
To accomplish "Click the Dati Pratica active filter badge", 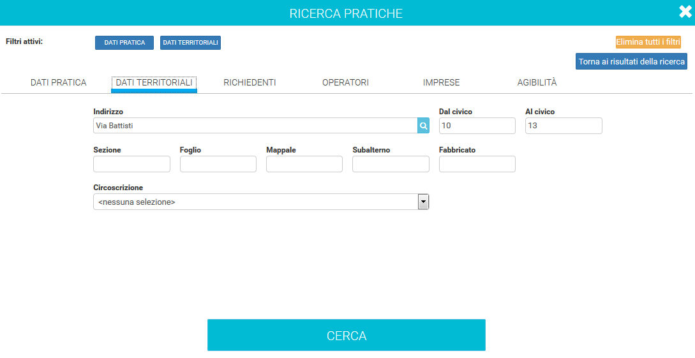I will coord(124,43).
